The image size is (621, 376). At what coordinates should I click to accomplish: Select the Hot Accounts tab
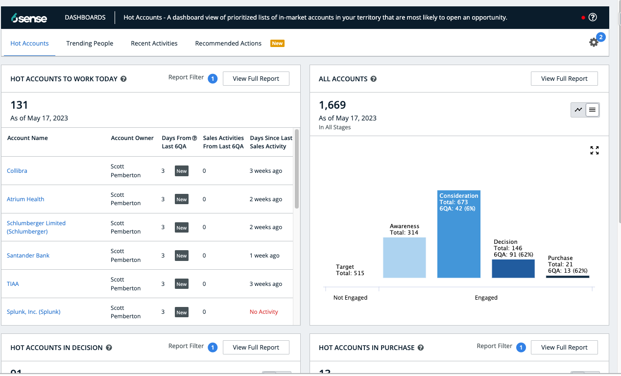(x=29, y=43)
